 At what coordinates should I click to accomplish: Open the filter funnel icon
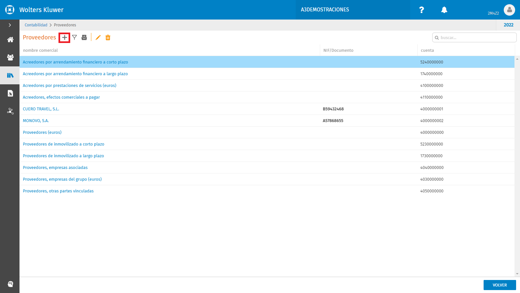click(74, 37)
